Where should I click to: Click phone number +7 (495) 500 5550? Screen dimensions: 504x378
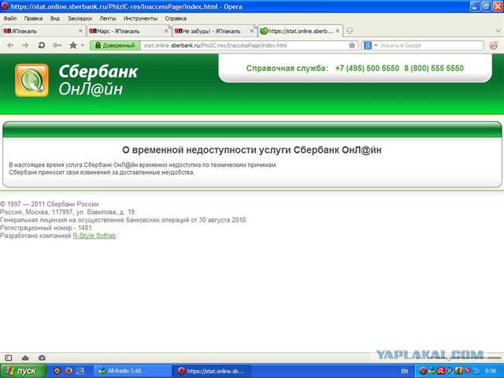[367, 69]
